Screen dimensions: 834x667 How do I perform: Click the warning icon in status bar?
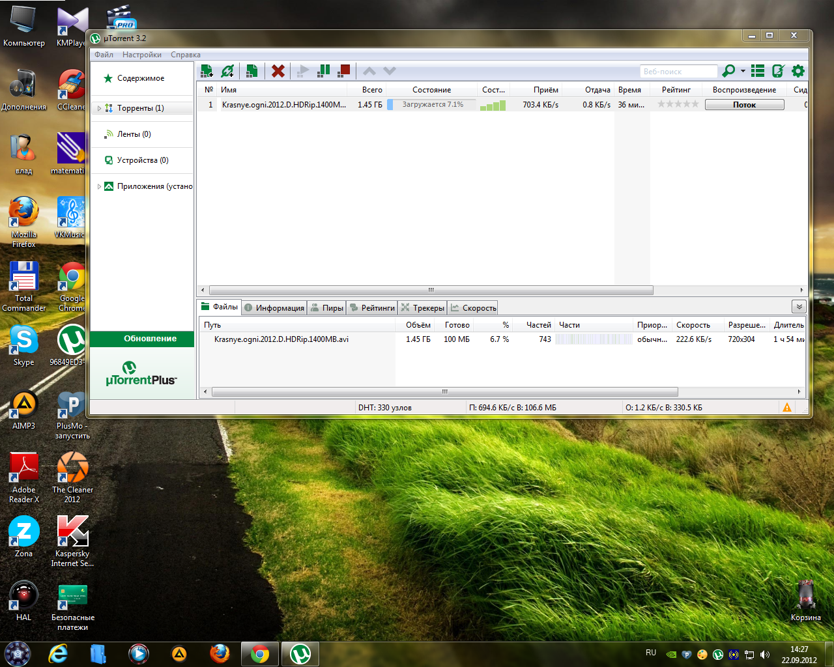(x=787, y=408)
